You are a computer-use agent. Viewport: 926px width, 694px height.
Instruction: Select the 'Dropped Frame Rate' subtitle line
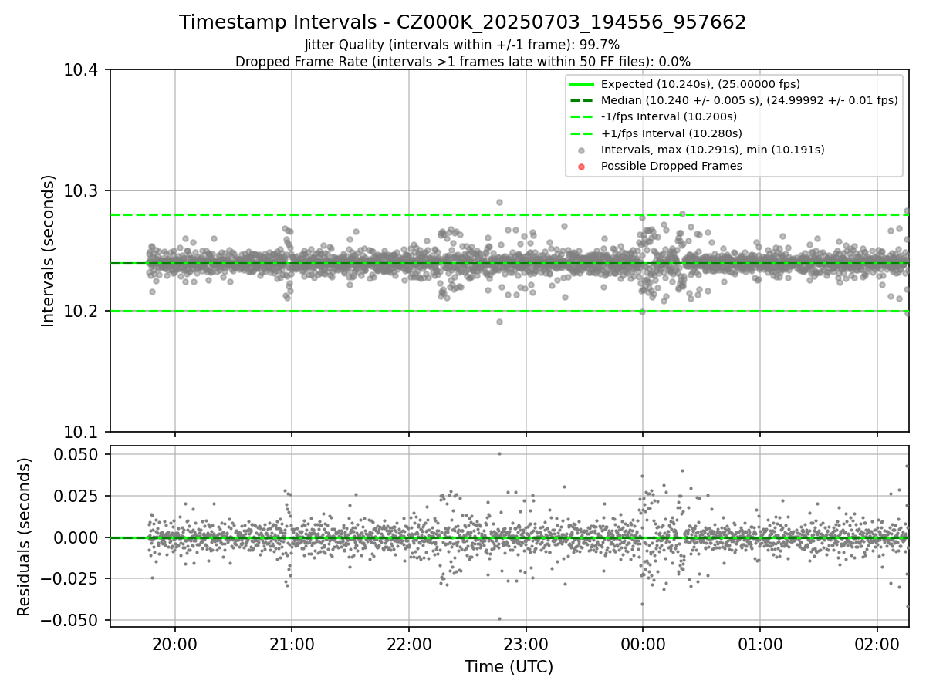point(463,61)
